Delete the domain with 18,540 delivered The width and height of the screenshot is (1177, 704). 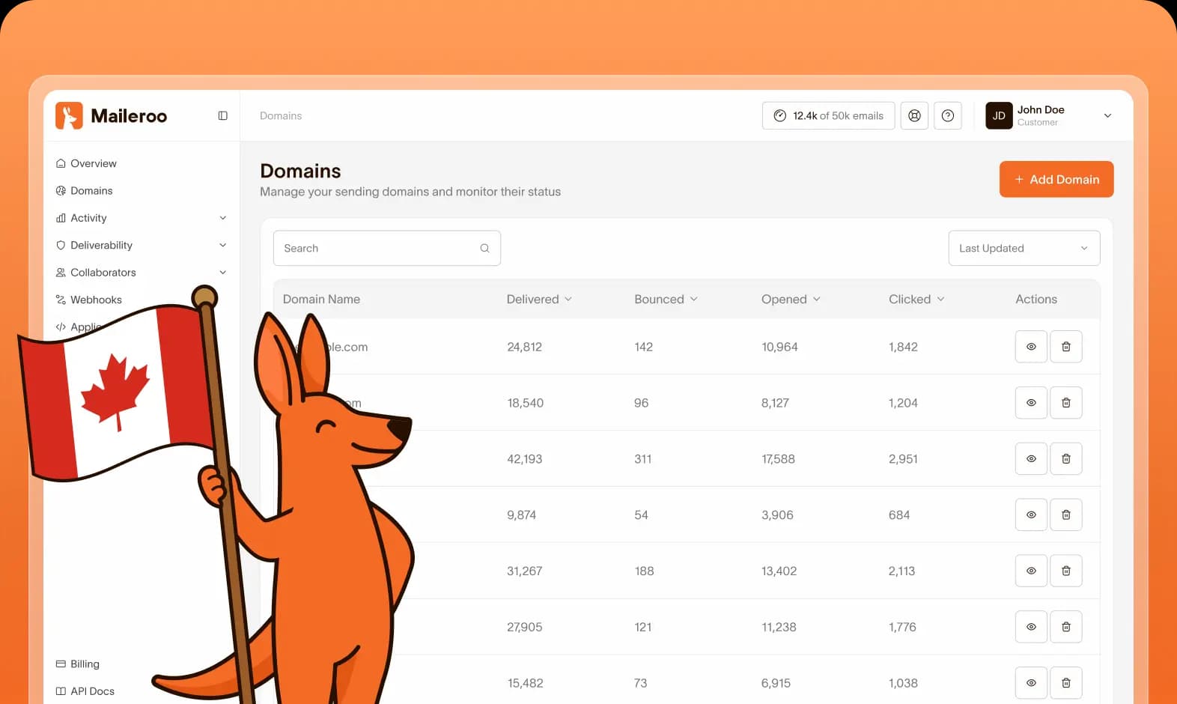click(1066, 403)
